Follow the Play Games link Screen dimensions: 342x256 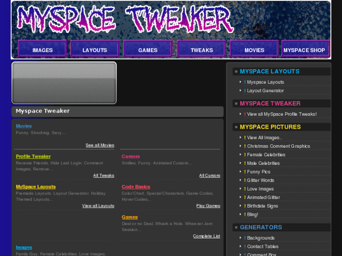click(x=208, y=206)
